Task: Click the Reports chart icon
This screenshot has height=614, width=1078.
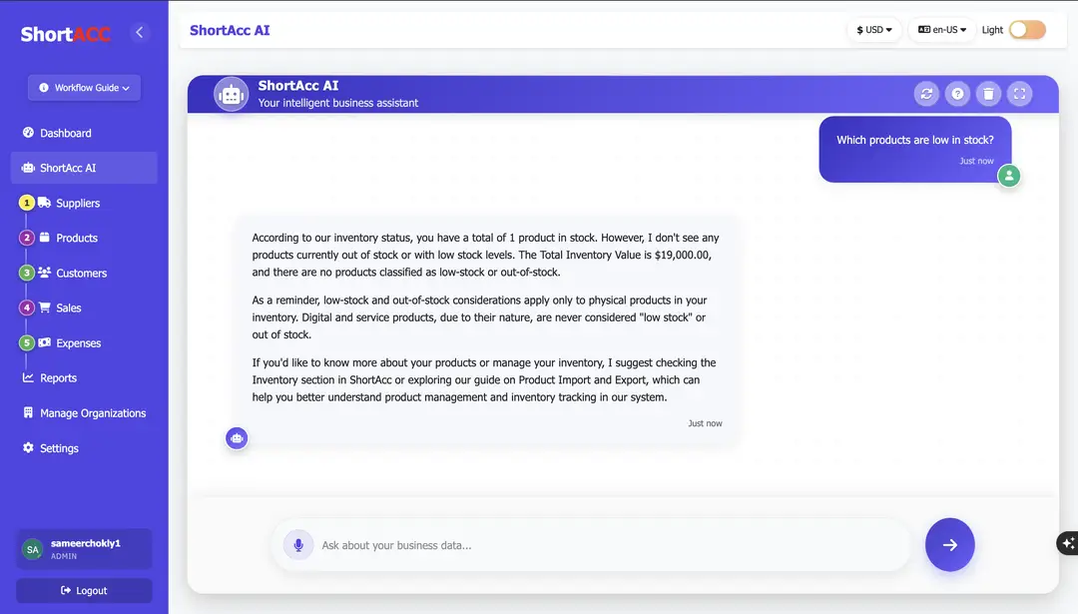Action: pyautogui.click(x=28, y=377)
